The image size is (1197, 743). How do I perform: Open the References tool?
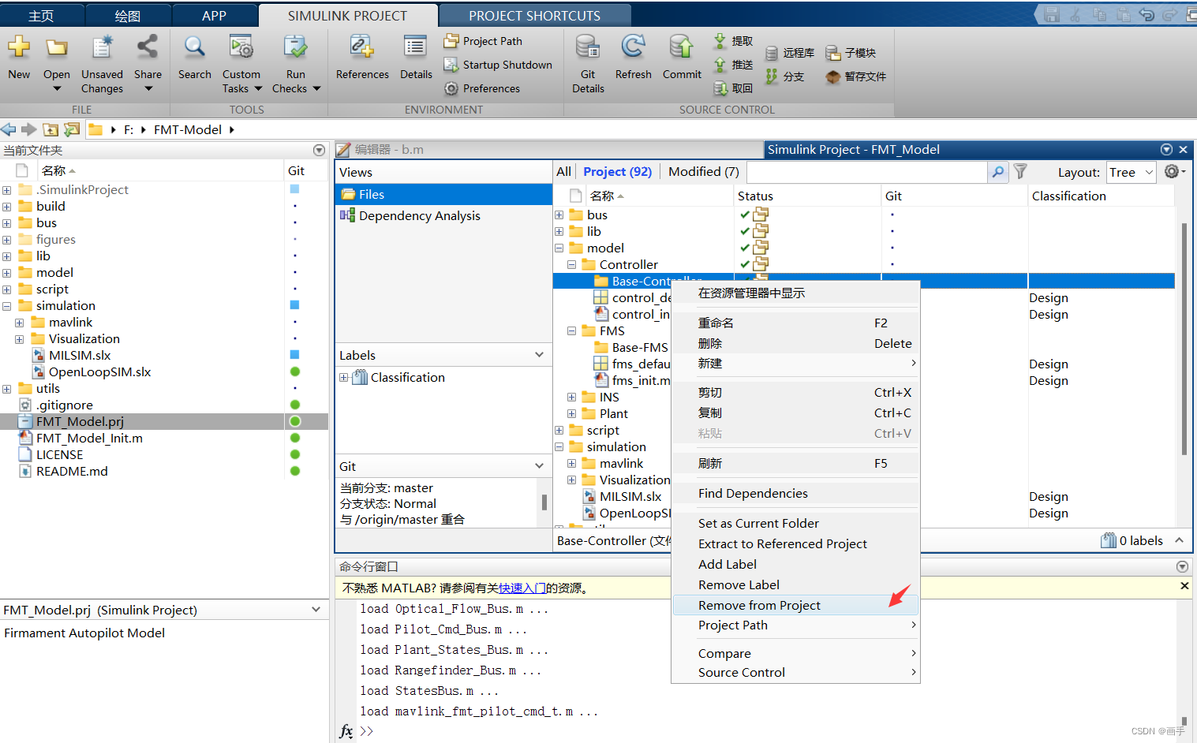362,47
